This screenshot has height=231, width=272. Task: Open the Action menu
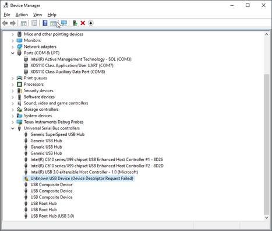tap(22, 15)
